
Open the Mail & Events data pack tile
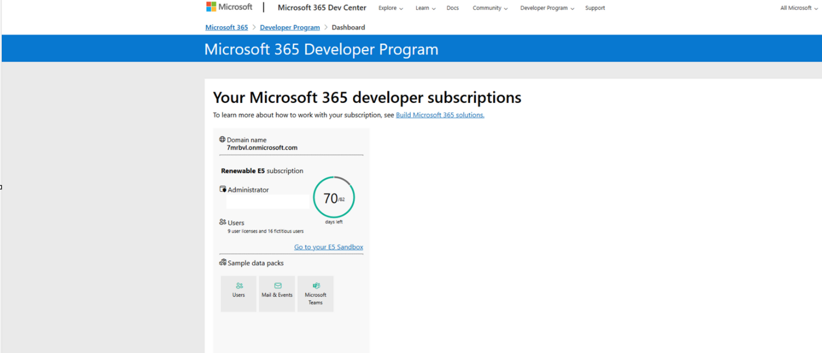(x=277, y=294)
